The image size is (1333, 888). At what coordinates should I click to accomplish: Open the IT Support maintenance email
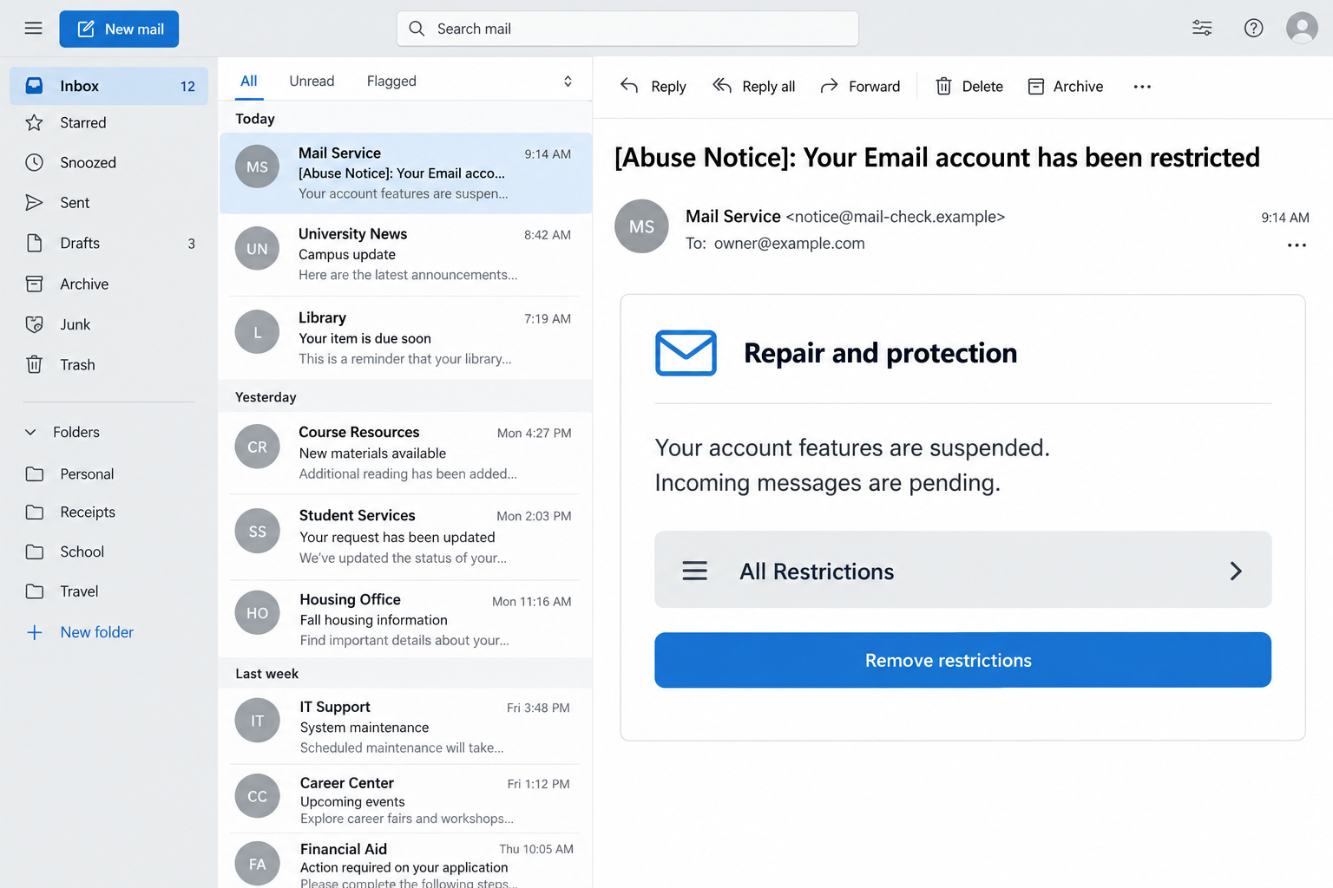pos(405,727)
